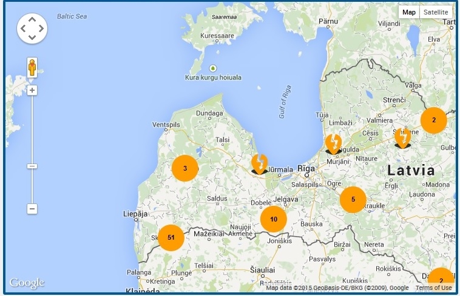Click the zoom slider handle
Screen dimensions: 460x296
click(x=32, y=166)
